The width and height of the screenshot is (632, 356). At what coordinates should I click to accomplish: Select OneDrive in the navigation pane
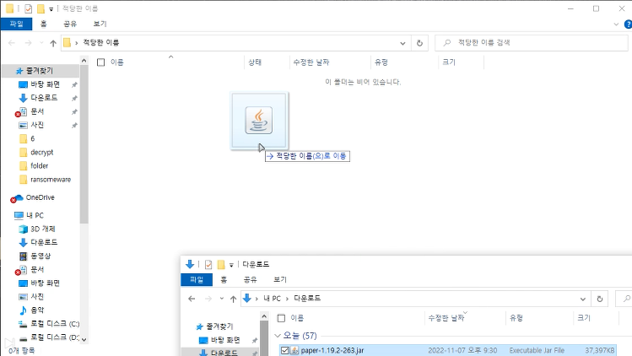point(40,197)
